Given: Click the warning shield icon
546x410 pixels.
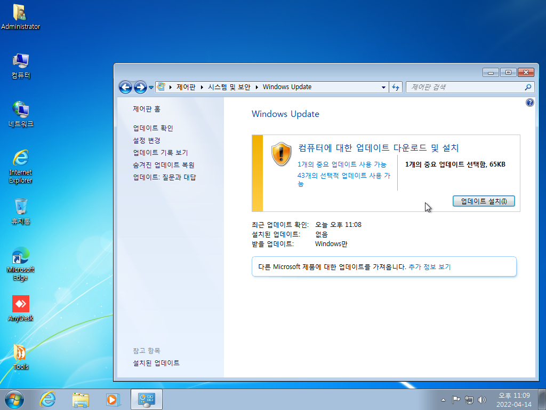Looking at the screenshot, I should pyautogui.click(x=281, y=154).
